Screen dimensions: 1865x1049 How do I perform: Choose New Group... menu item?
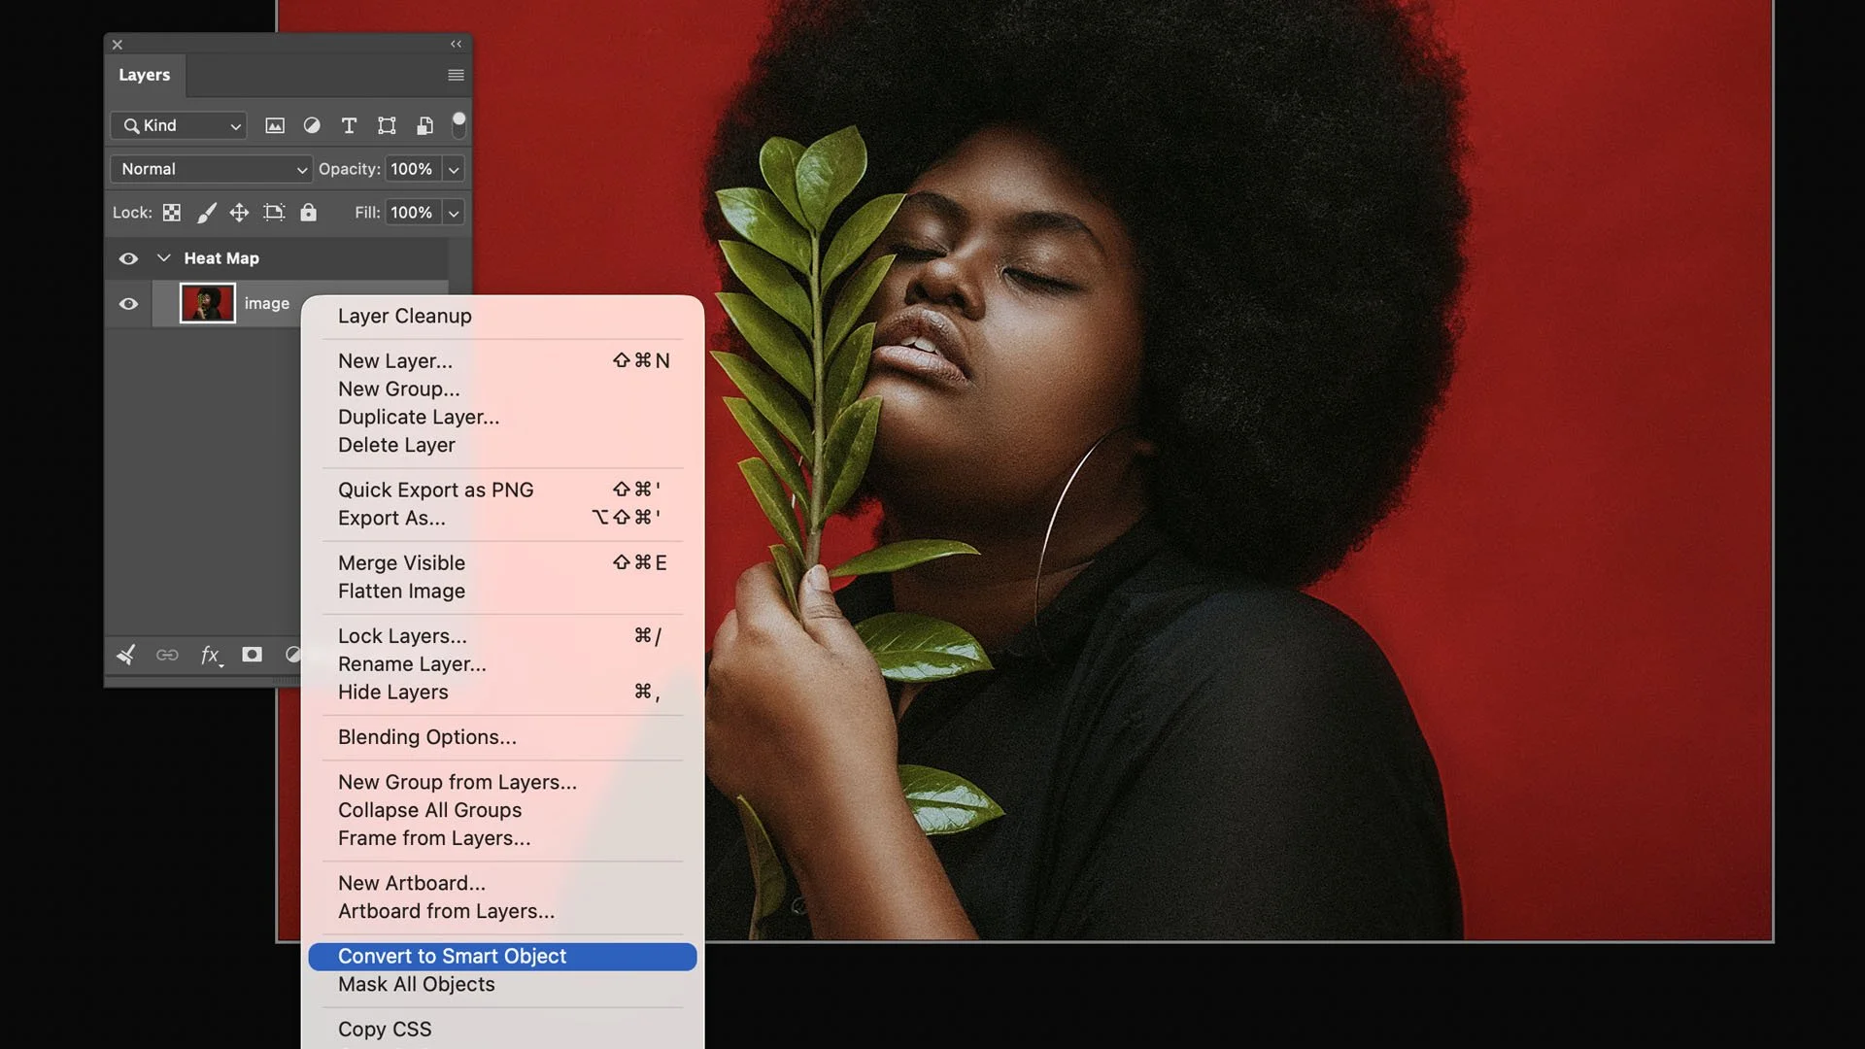tap(502, 389)
